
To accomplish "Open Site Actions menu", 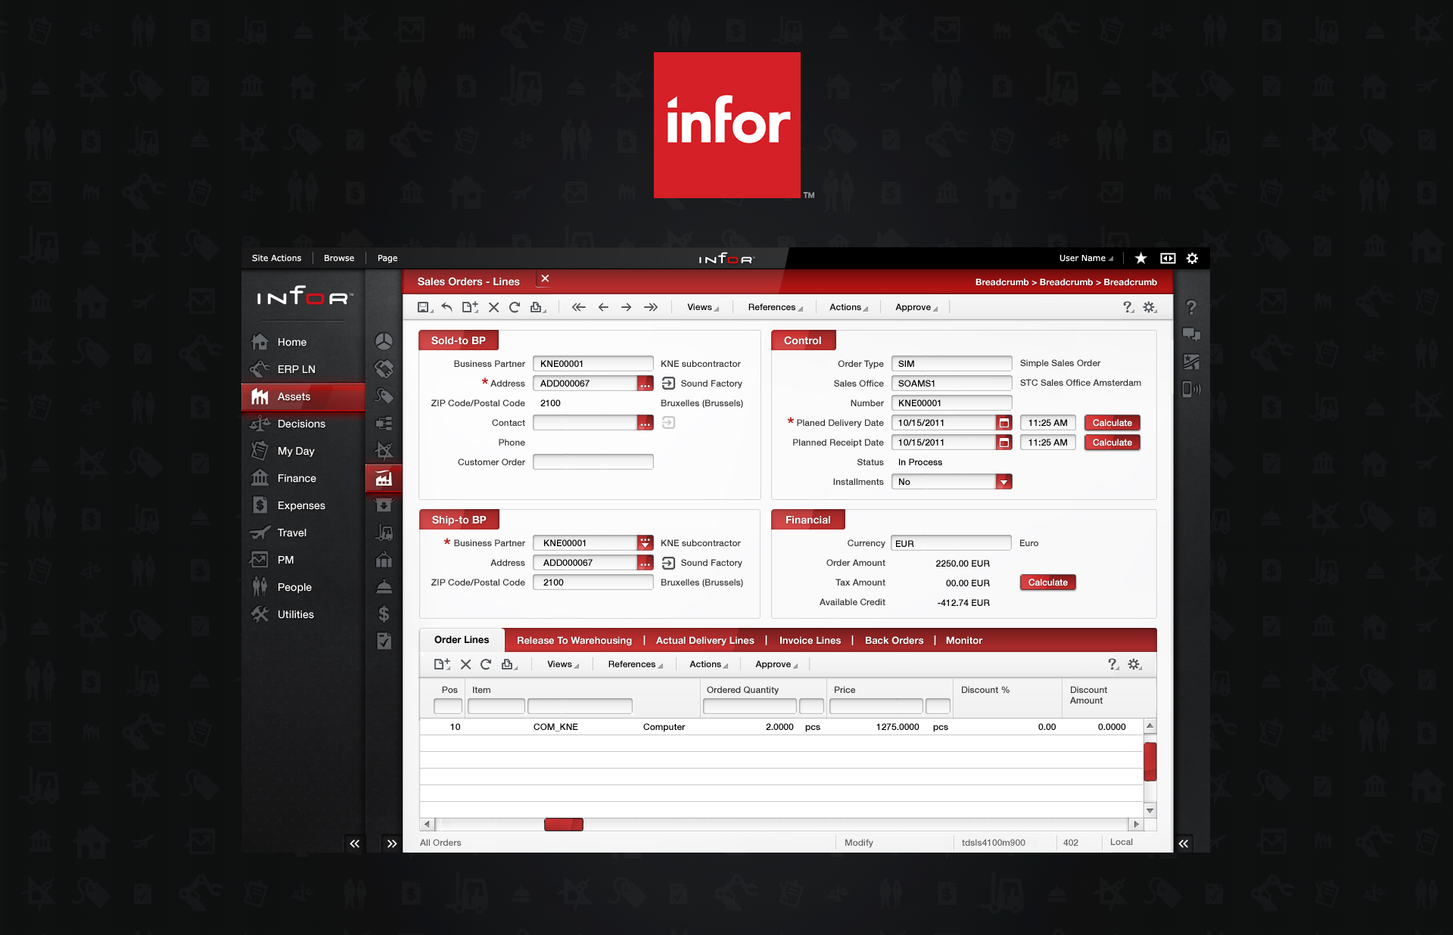I will [x=276, y=258].
